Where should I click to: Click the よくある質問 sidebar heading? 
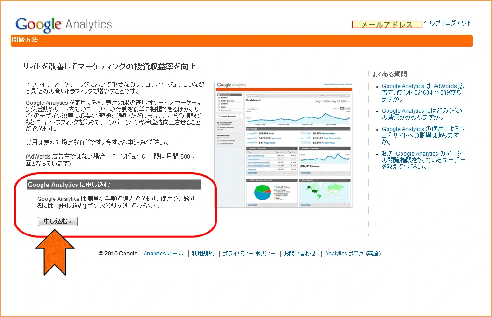tap(389, 74)
